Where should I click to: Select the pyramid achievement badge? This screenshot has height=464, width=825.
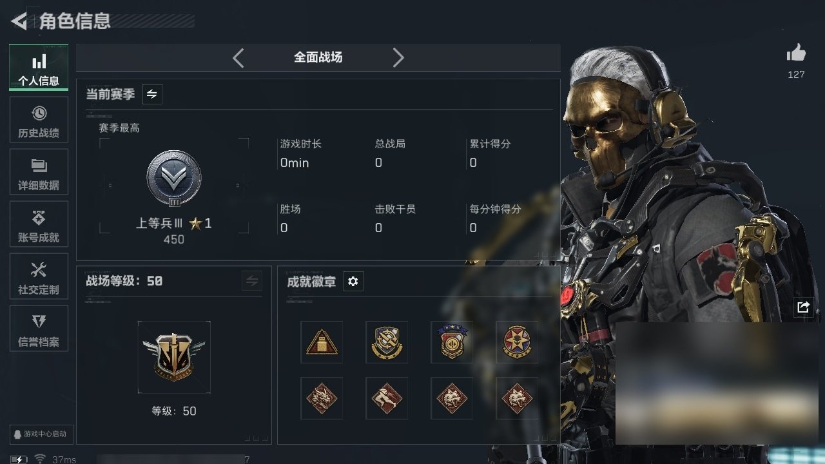[322, 342]
